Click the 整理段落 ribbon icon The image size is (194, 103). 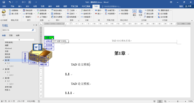[38, 14]
